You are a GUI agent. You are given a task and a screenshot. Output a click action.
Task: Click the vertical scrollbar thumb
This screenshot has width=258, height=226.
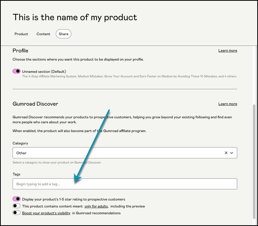click(254, 161)
